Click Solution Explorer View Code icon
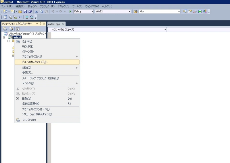The image size is (230, 163). [x=18, y=29]
